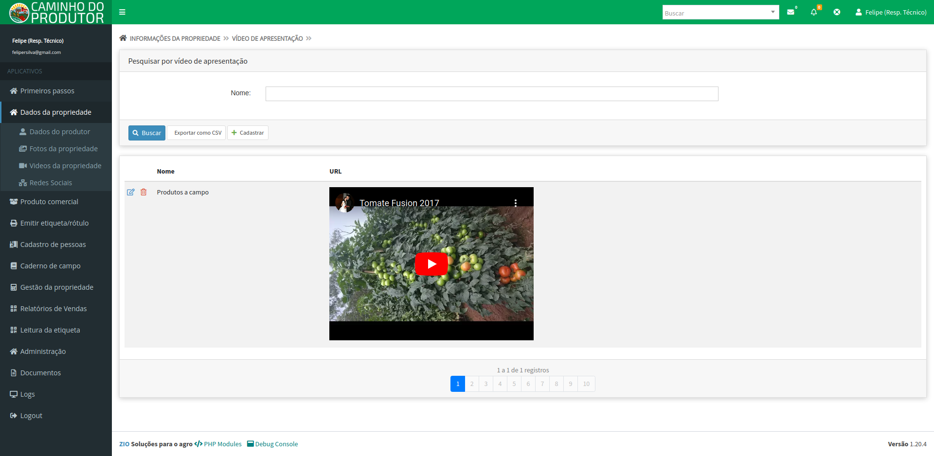Open the Felipe user account menu
Screen dimensions: 934x456
pyautogui.click(x=891, y=12)
